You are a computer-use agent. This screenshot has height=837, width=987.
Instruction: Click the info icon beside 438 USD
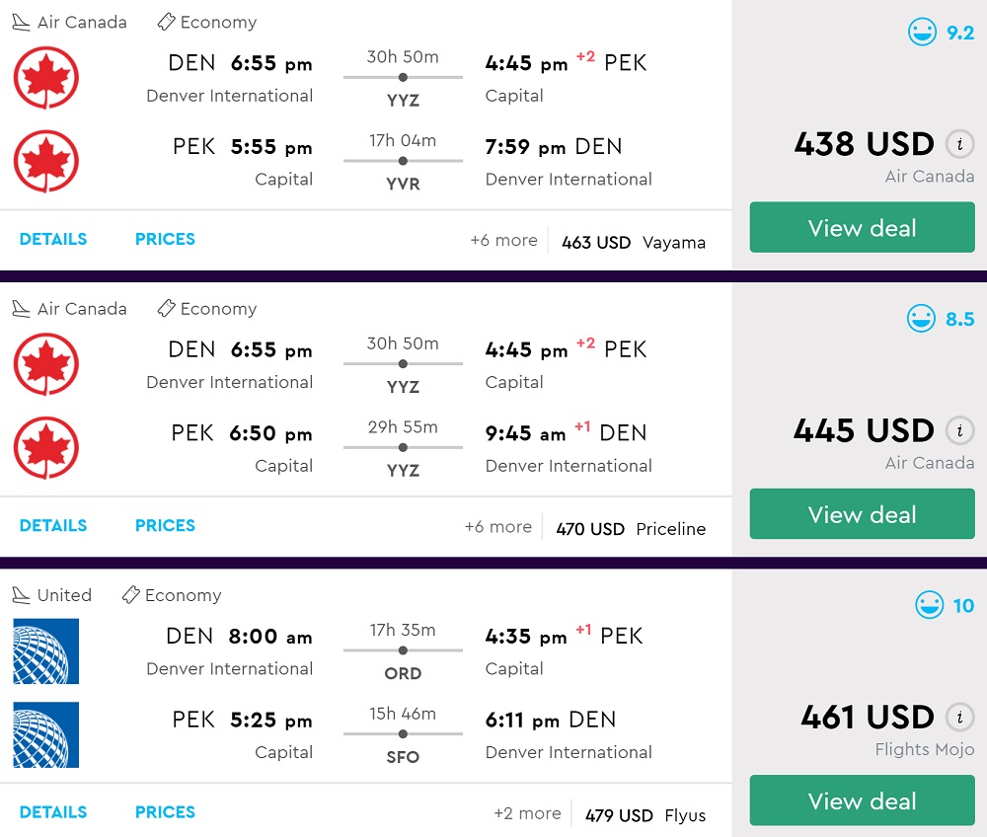959,145
